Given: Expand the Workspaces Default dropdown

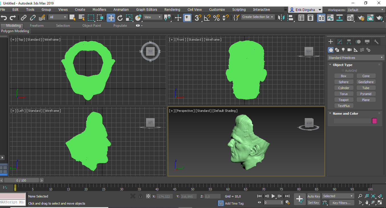Looking at the screenshot, I should point(365,10).
